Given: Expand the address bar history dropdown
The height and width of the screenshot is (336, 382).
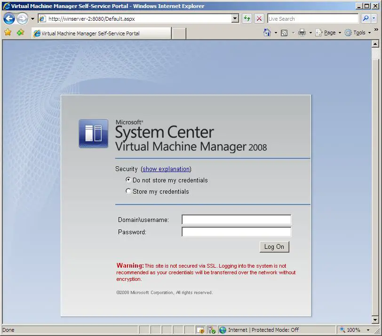Looking at the screenshot, I should [x=235, y=18].
